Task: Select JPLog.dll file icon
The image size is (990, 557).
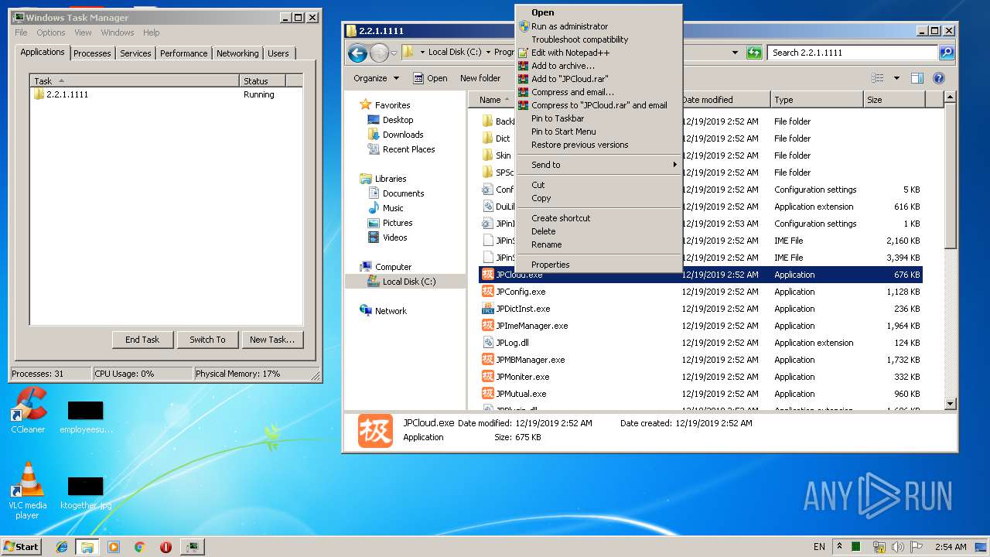Action: [487, 343]
